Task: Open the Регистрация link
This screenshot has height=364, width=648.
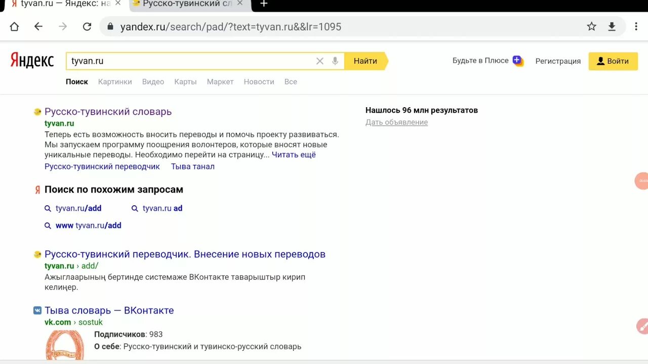Action: tap(558, 61)
